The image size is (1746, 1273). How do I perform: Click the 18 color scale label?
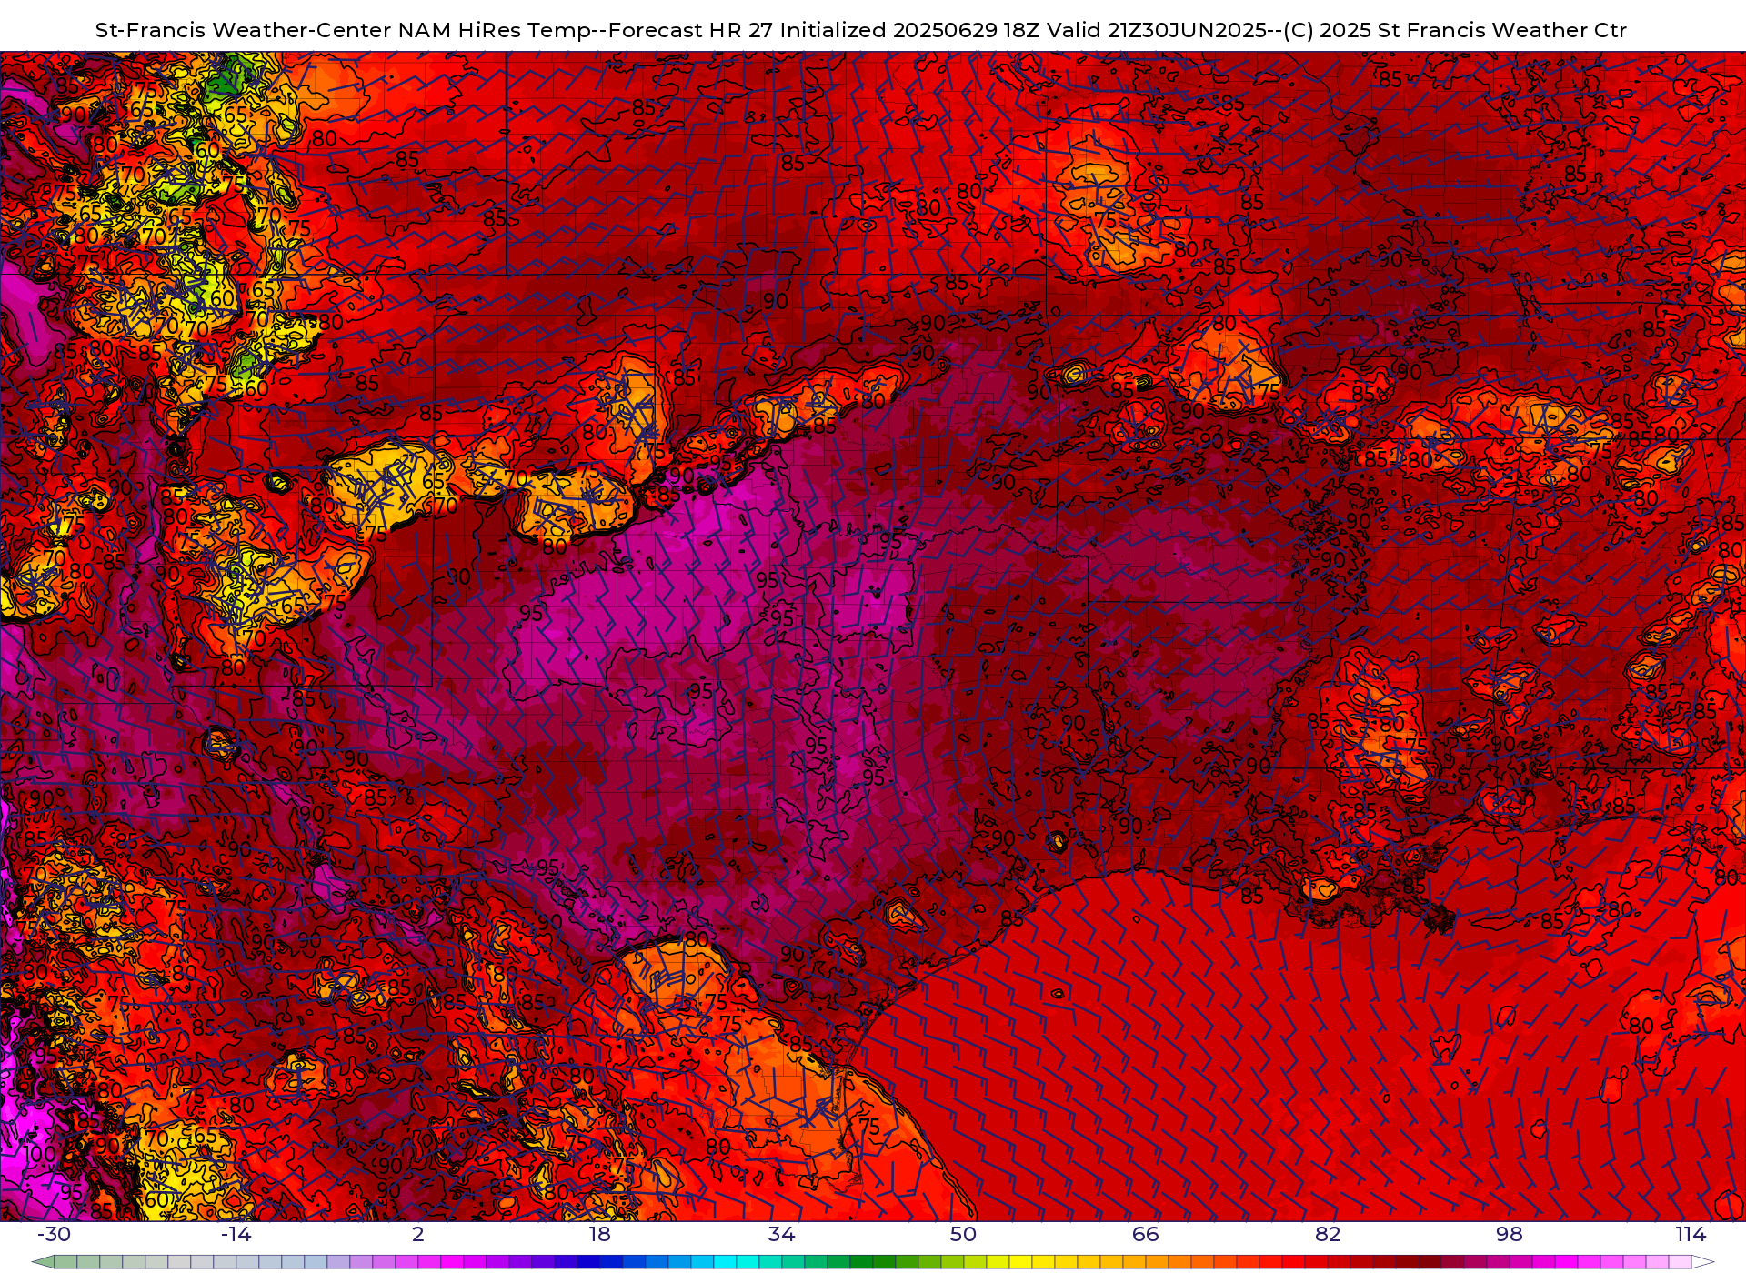[599, 1234]
